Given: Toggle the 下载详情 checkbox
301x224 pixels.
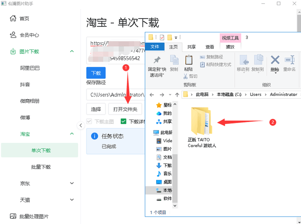Looking at the screenshot, I should coord(123,121).
